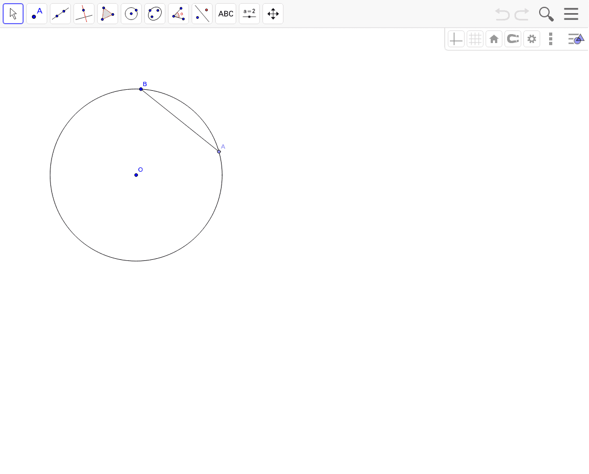Viewport: 589px width, 474px height.
Task: Select Move Graphics View tool
Action: click(273, 14)
